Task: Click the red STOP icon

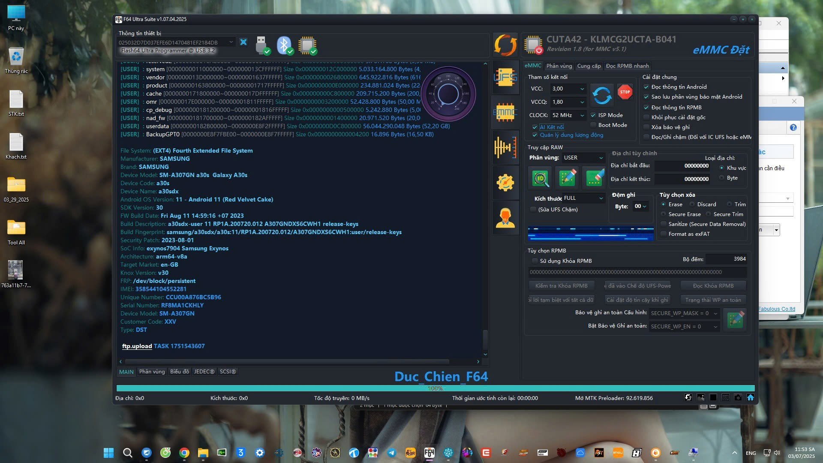Action: pyautogui.click(x=625, y=92)
